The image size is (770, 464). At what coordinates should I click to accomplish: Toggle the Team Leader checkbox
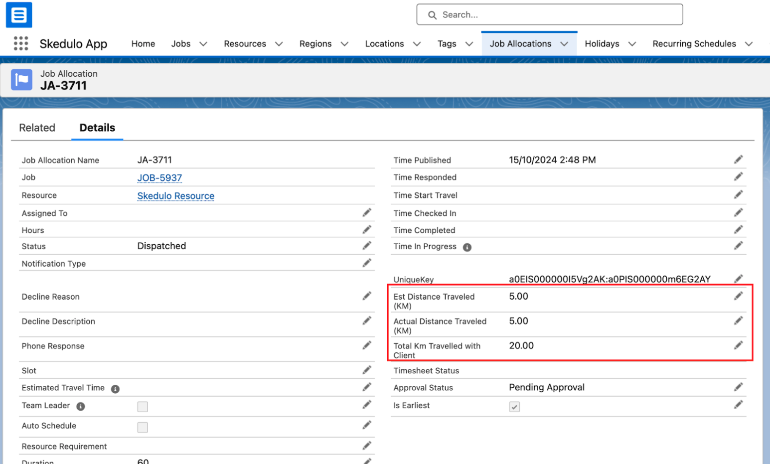coord(143,407)
